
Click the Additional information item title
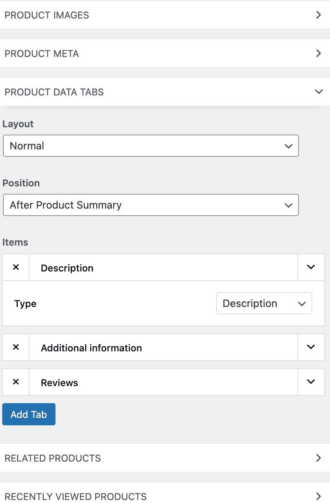(x=91, y=348)
